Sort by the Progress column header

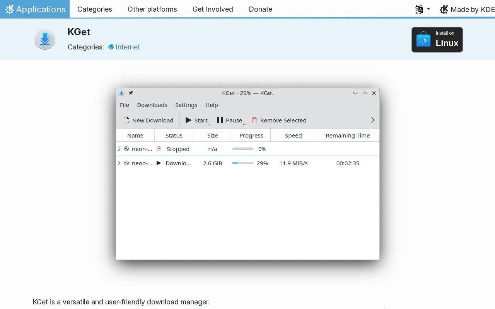251,136
